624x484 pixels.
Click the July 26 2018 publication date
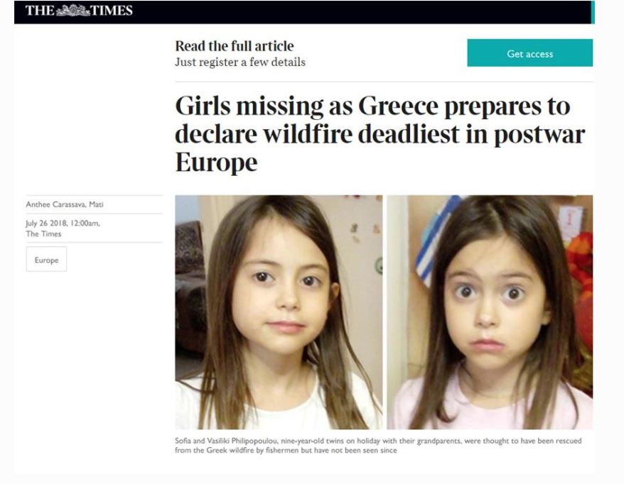click(48, 223)
